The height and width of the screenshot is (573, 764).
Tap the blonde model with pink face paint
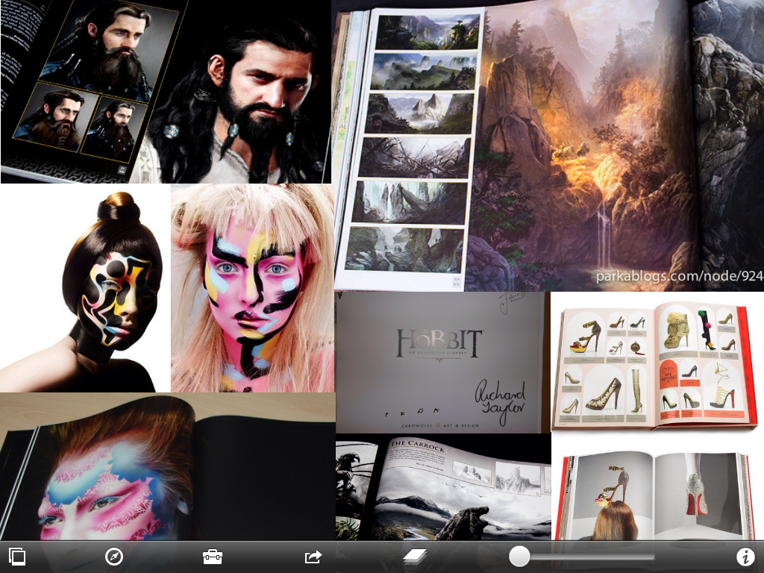click(x=252, y=288)
